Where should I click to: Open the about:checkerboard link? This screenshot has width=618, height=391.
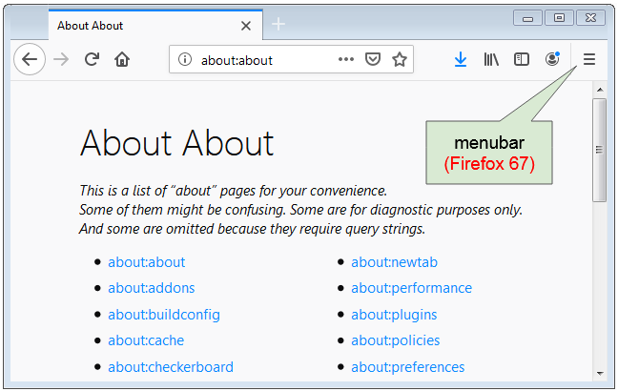pos(171,367)
